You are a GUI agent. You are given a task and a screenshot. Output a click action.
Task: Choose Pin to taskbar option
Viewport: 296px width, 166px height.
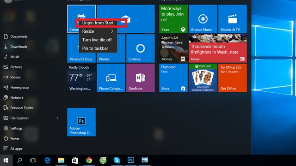click(98, 48)
